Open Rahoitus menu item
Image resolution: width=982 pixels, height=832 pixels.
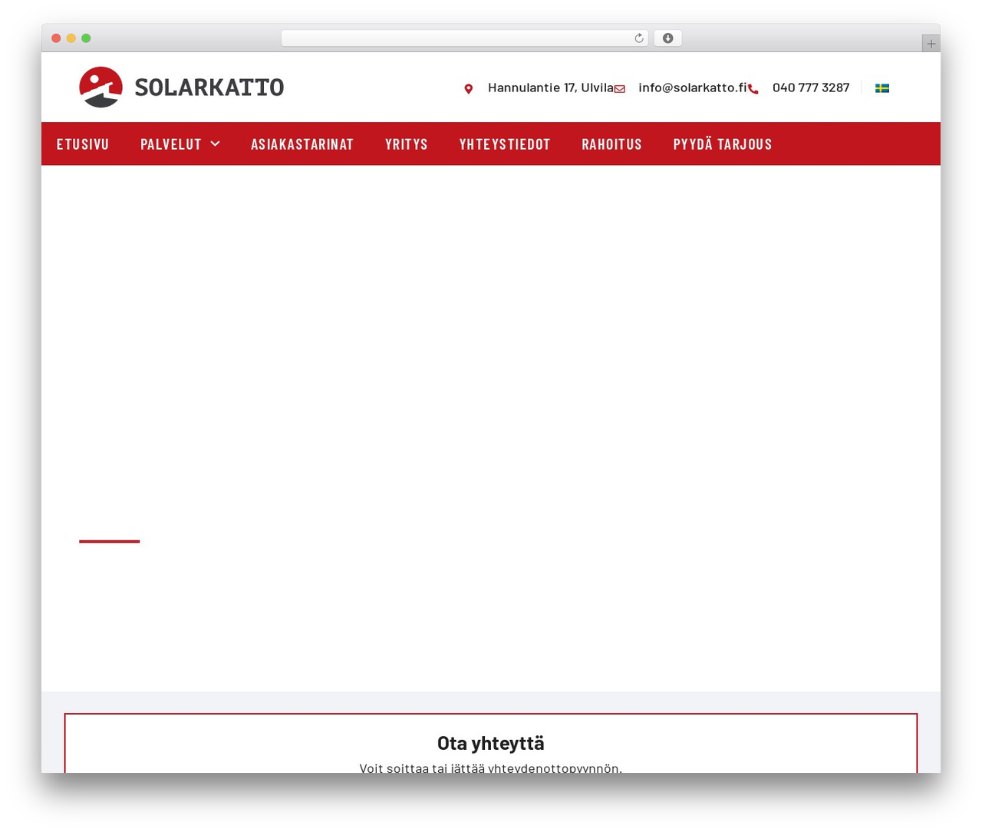pyautogui.click(x=612, y=144)
